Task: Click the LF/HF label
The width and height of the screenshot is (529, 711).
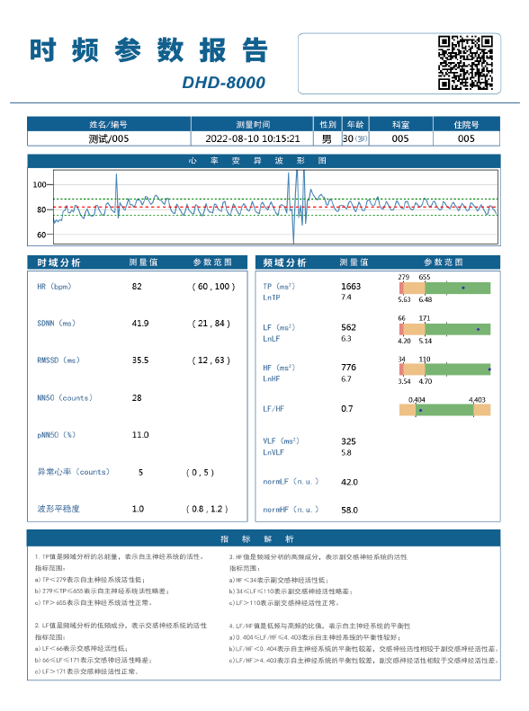Action: 273,409
